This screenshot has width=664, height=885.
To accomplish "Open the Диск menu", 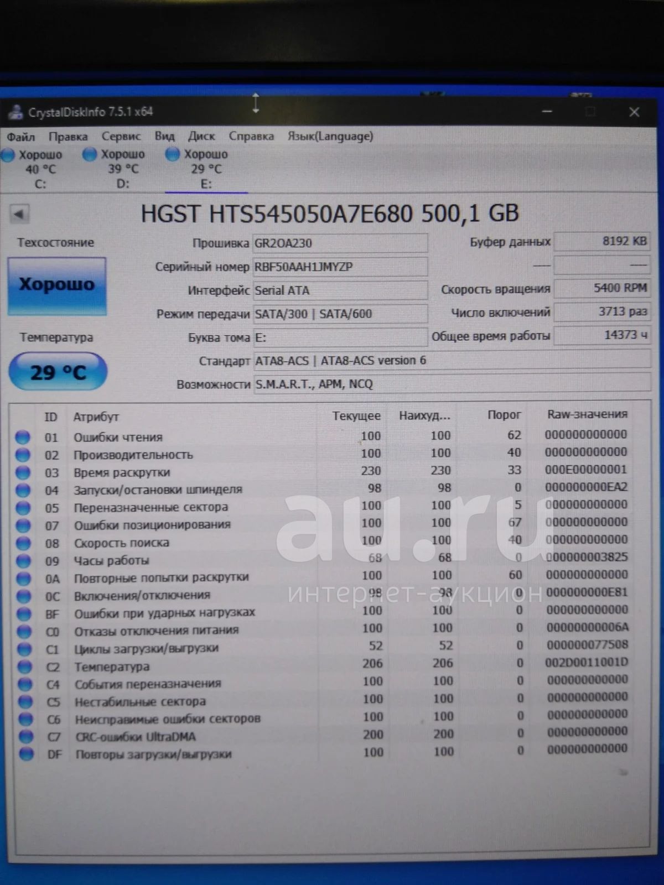I will pyautogui.click(x=201, y=136).
